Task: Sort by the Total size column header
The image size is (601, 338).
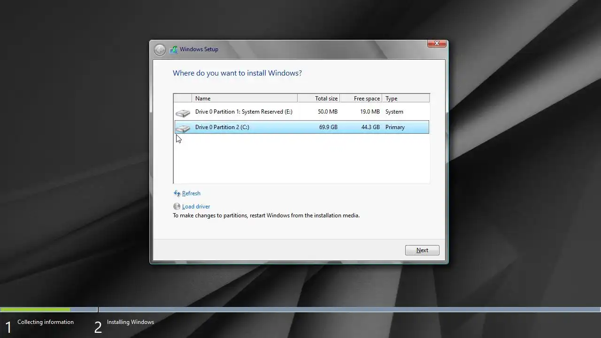Action: (x=319, y=98)
